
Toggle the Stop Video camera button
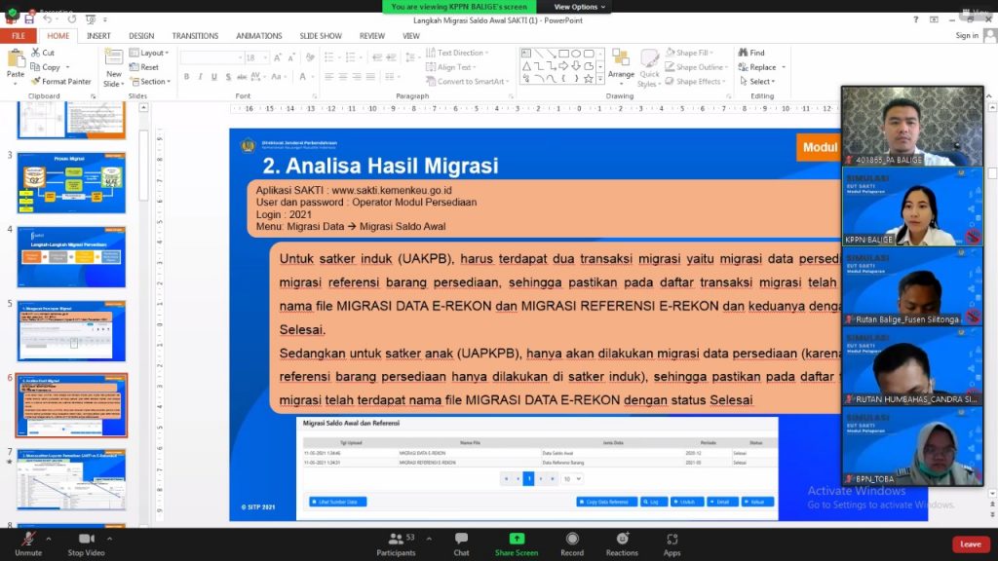[87, 540]
